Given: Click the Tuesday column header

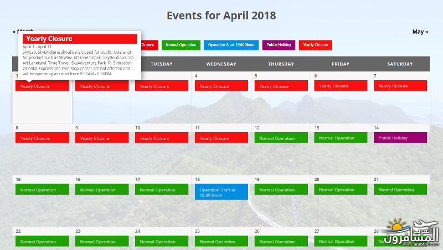Looking at the screenshot, I should coord(161,64).
